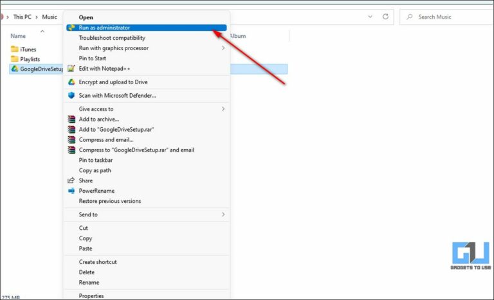Choose Add to "GoogleDriveSetup.rar"
Screen dimensions: 494x300
(147, 129)
